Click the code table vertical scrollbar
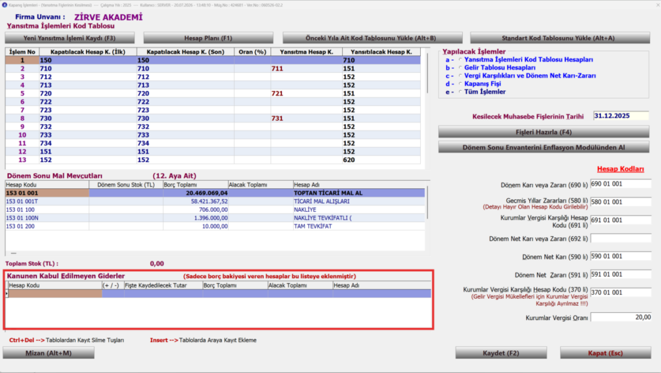This screenshot has width=661, height=373. click(427, 72)
